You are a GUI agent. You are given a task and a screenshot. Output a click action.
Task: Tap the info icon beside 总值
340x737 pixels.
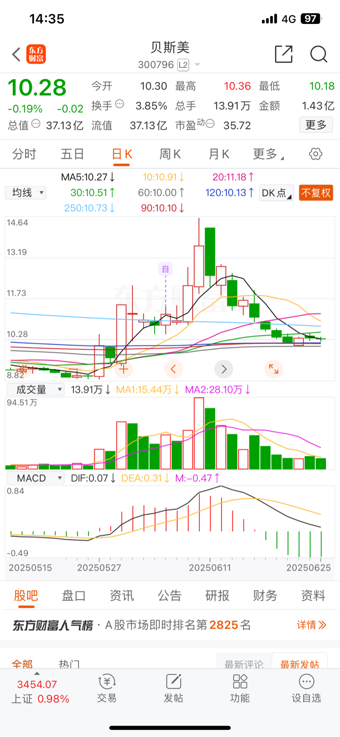click(x=36, y=124)
